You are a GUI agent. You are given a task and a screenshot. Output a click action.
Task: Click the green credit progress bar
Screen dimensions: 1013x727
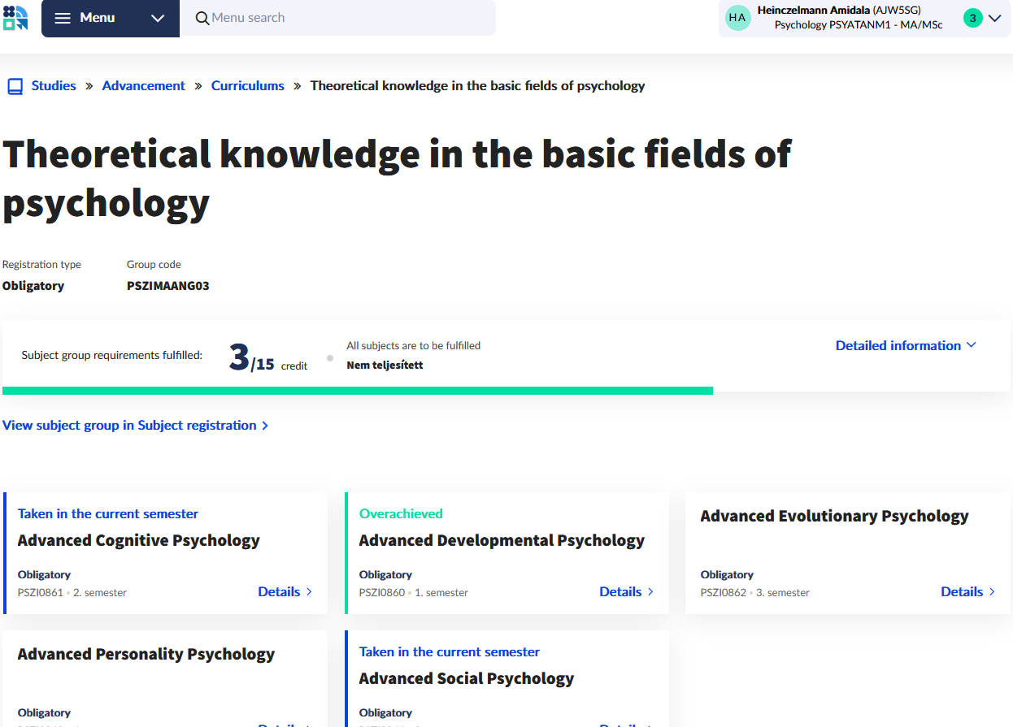coord(358,391)
